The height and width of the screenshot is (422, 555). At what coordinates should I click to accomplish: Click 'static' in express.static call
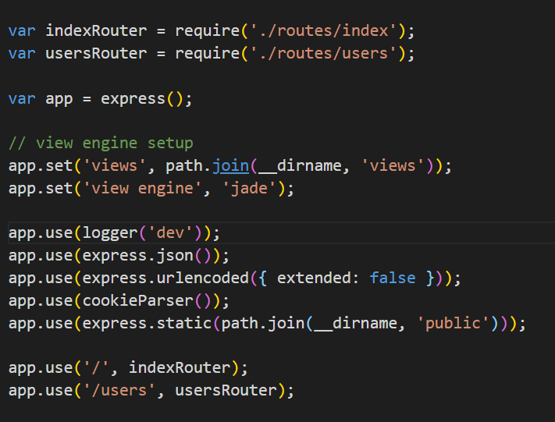click(x=184, y=324)
